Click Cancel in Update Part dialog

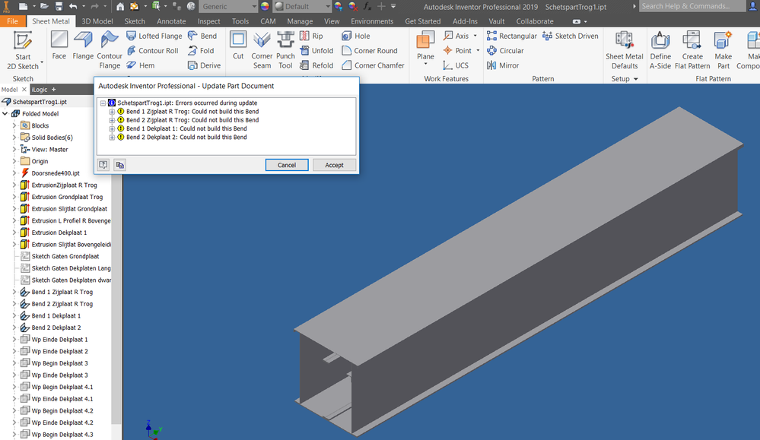click(x=287, y=165)
